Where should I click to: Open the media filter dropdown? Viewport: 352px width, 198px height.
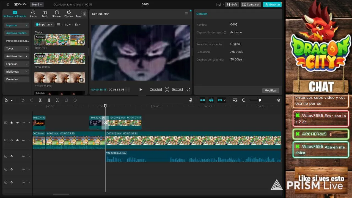[78, 25]
